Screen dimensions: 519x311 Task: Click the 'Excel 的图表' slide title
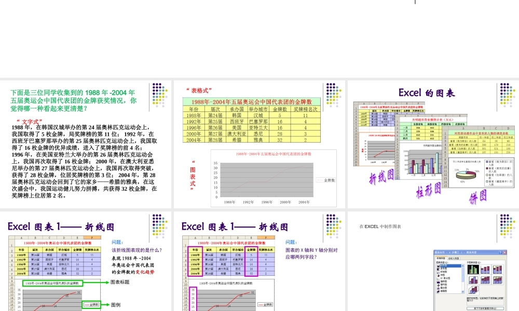coord(427,93)
